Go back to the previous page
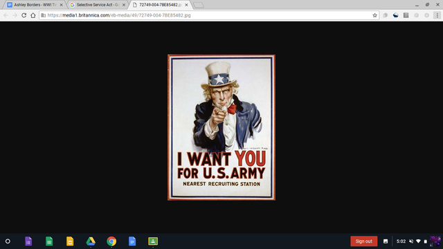The height and width of the screenshot is (249, 443). point(6,15)
